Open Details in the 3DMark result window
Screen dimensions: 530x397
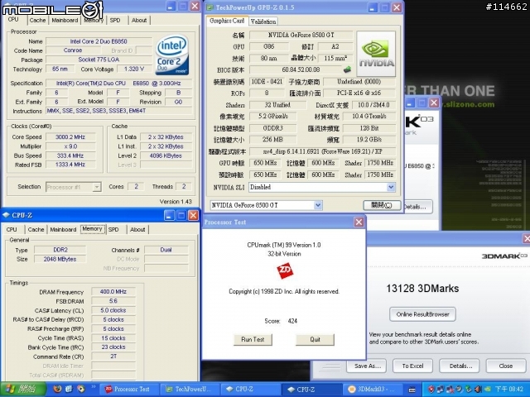[x=460, y=366]
